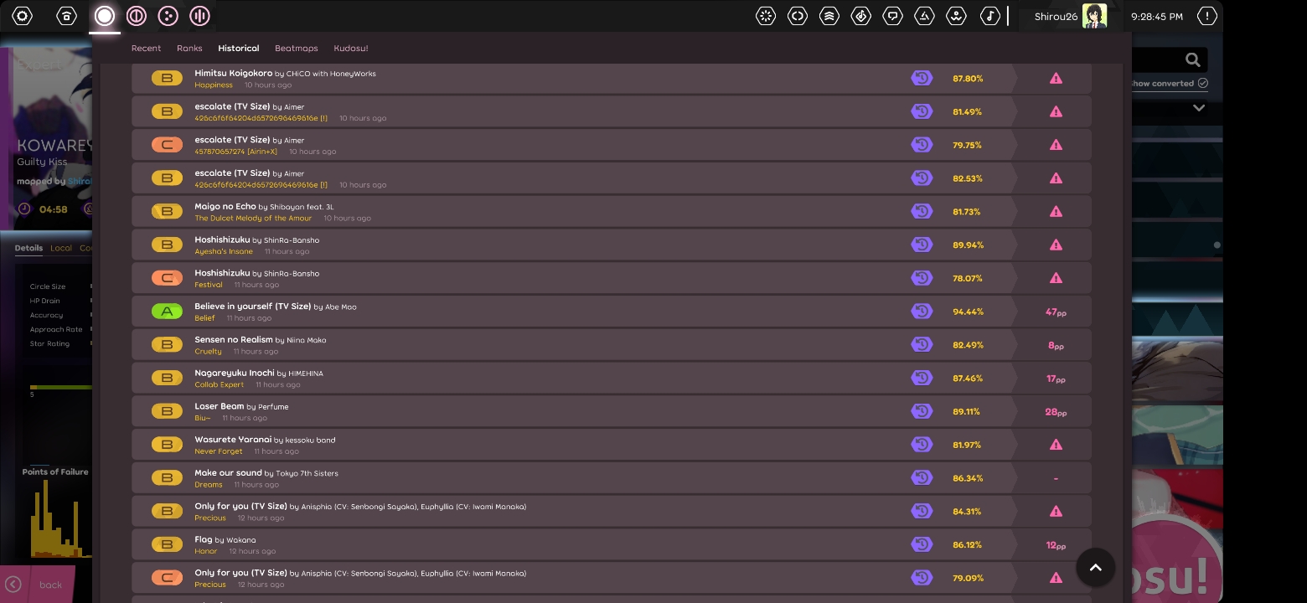Open Wasurete Yaranai beatmap title link

click(x=233, y=439)
